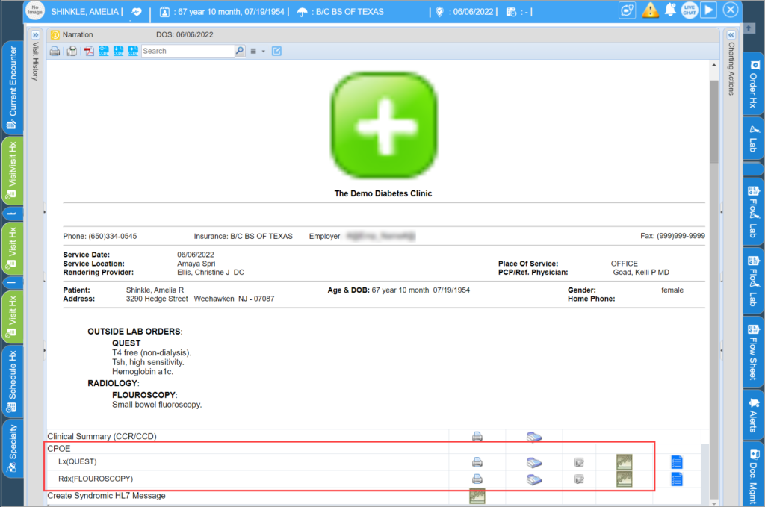Image resolution: width=765 pixels, height=507 pixels.
Task: Close the patient chart window
Action: point(731,10)
